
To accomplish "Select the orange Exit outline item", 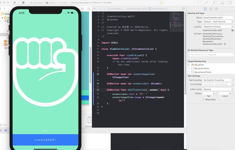I will (x=6, y=44).
